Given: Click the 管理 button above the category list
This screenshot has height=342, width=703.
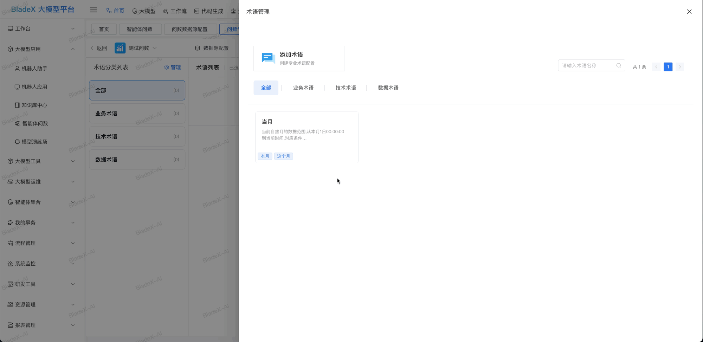Looking at the screenshot, I should [173, 67].
